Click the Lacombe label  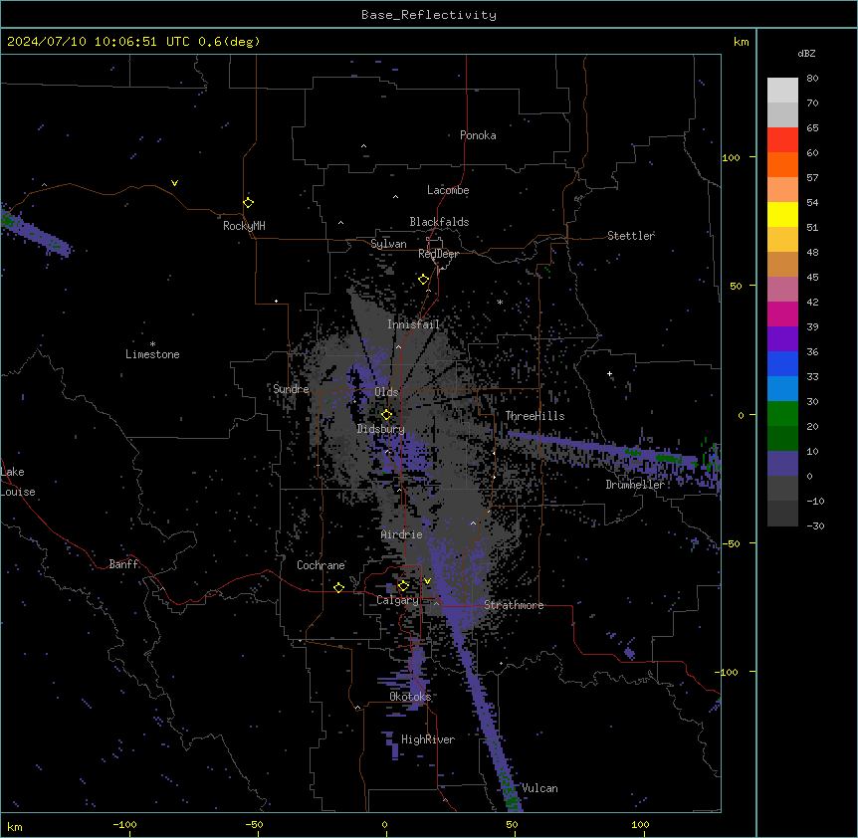(x=448, y=190)
